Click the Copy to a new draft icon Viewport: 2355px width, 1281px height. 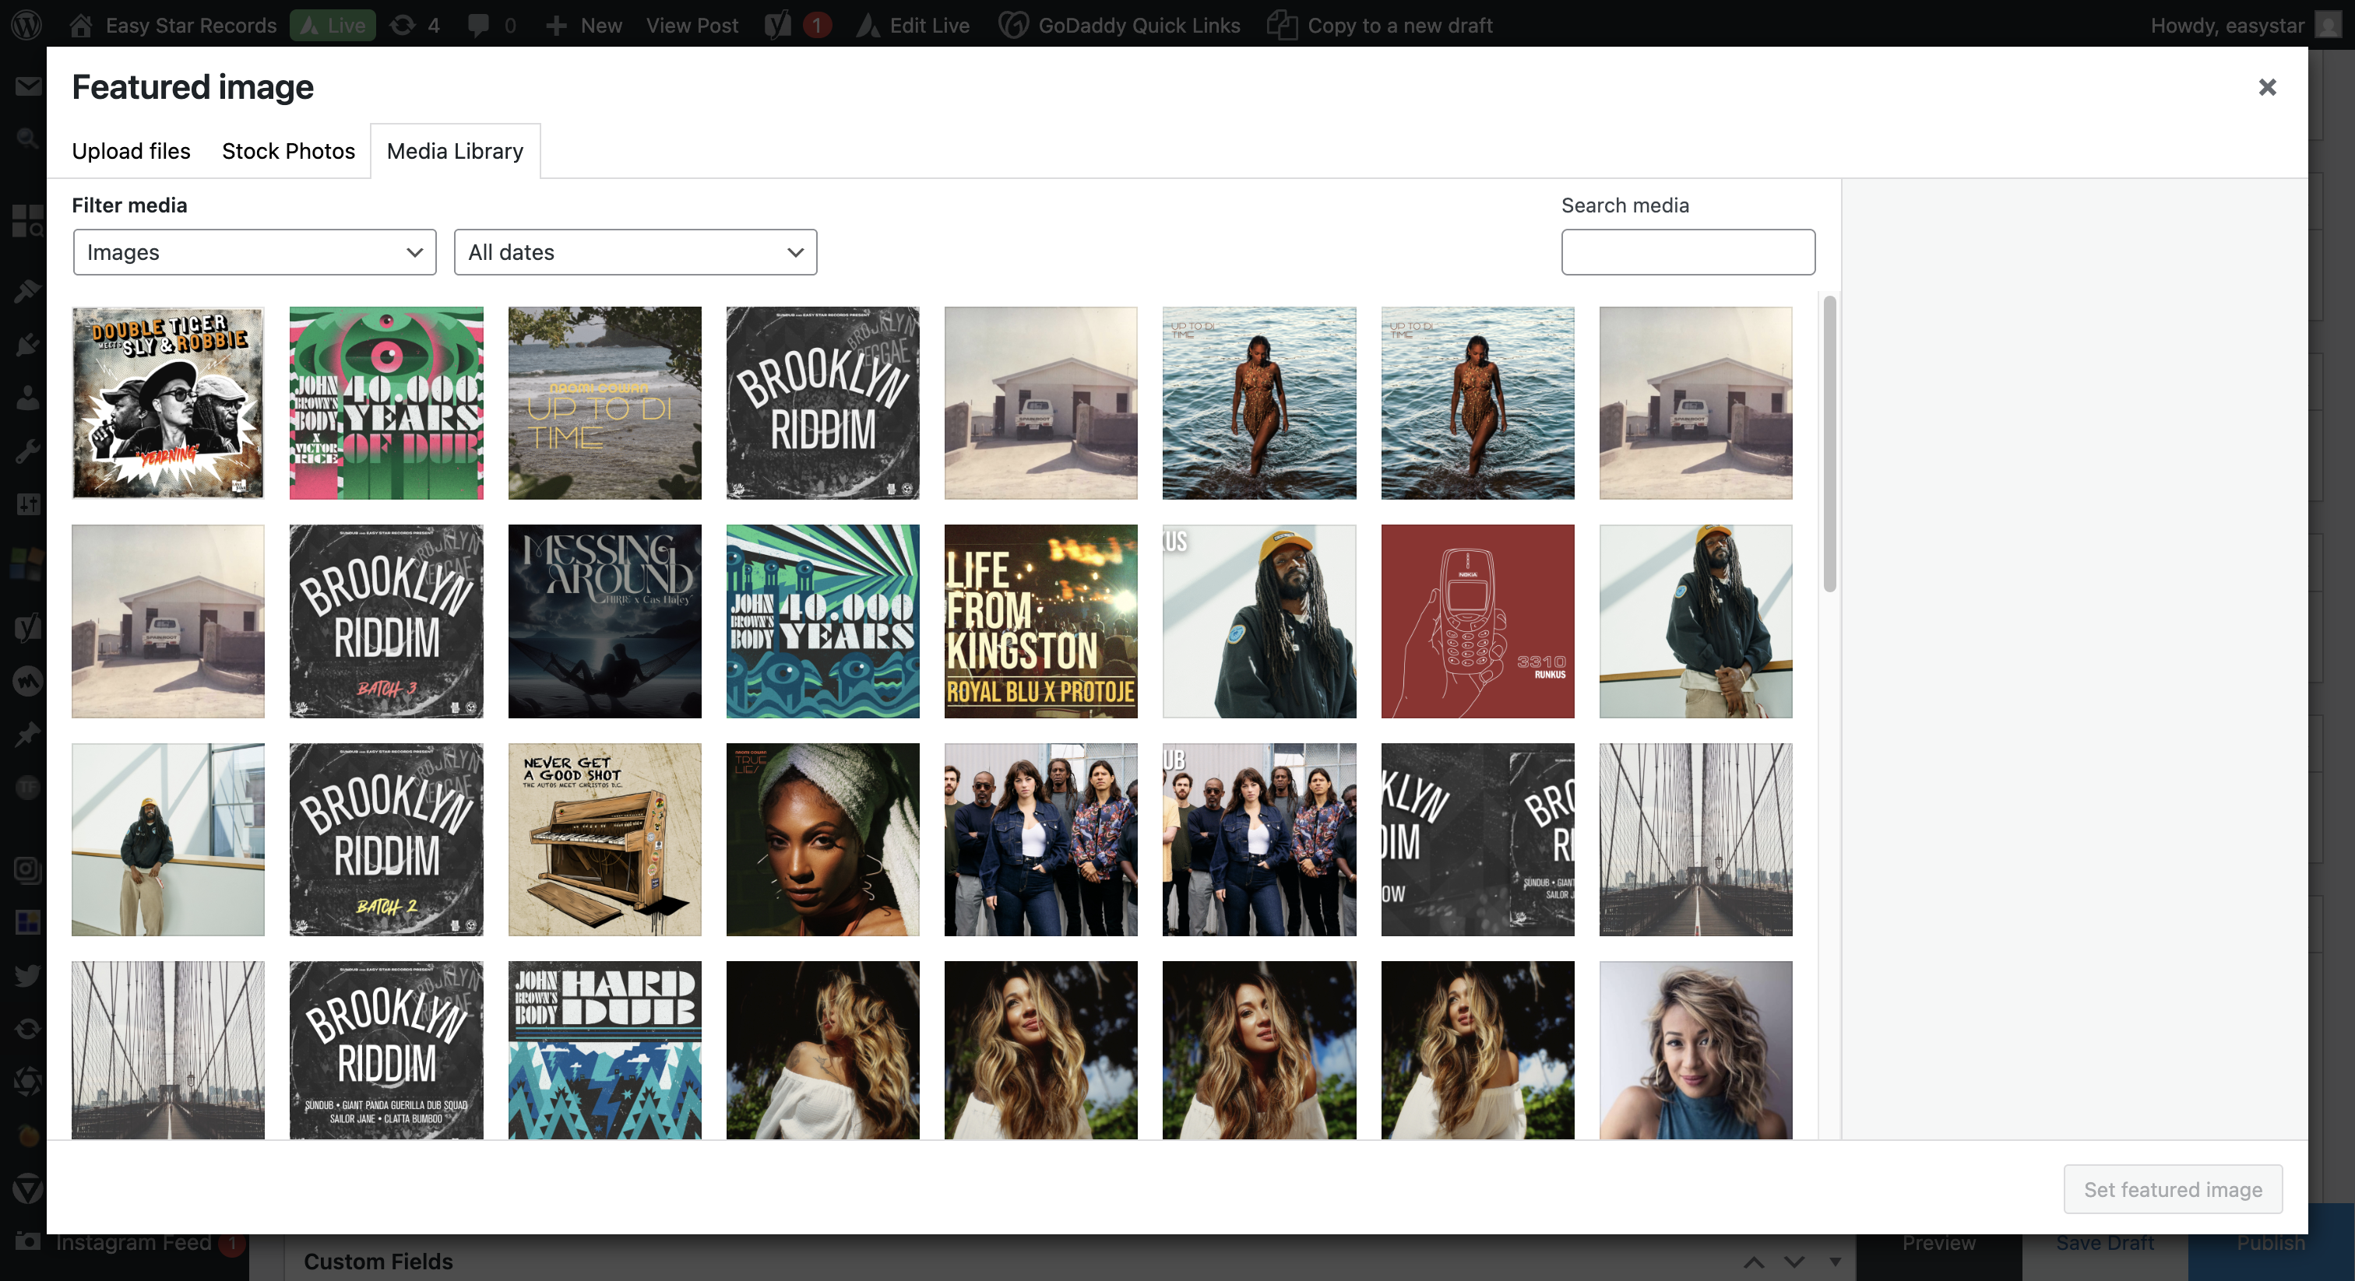click(x=1282, y=25)
